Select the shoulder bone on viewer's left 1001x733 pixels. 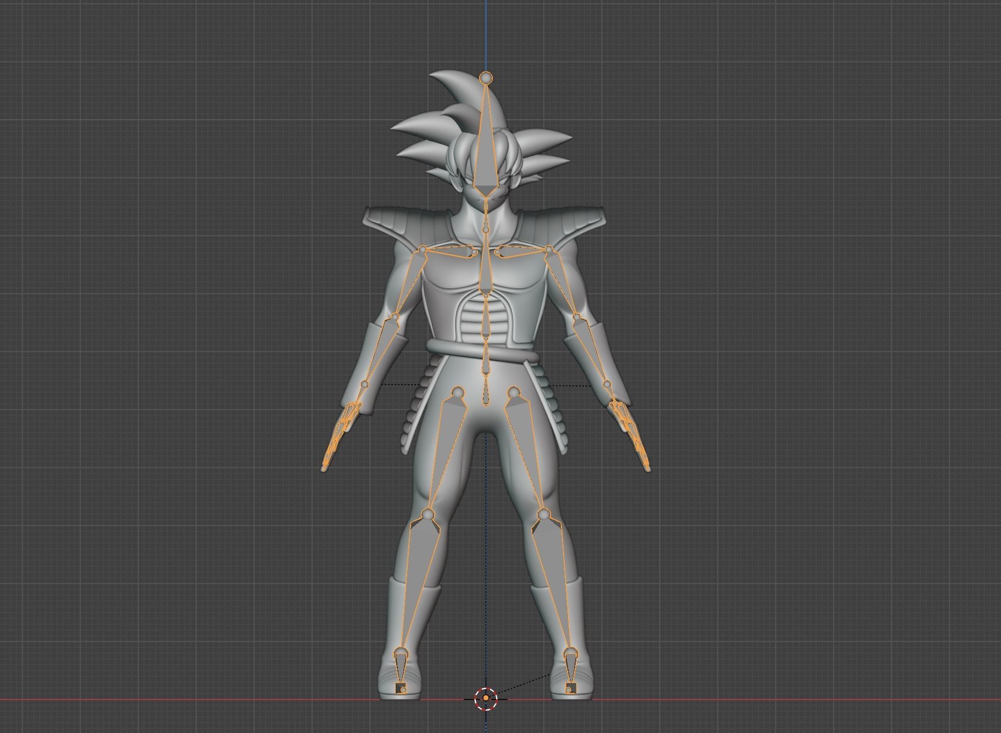point(451,251)
